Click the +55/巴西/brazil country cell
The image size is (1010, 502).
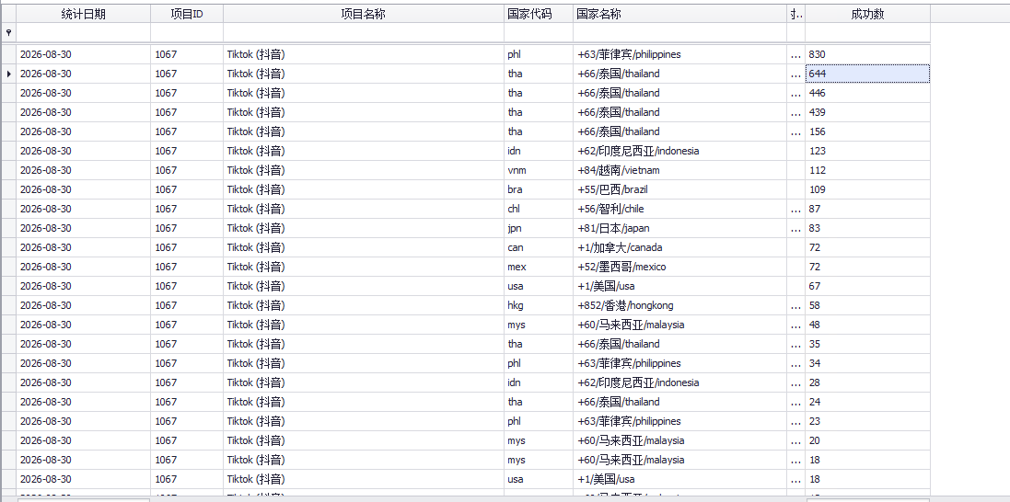point(680,189)
